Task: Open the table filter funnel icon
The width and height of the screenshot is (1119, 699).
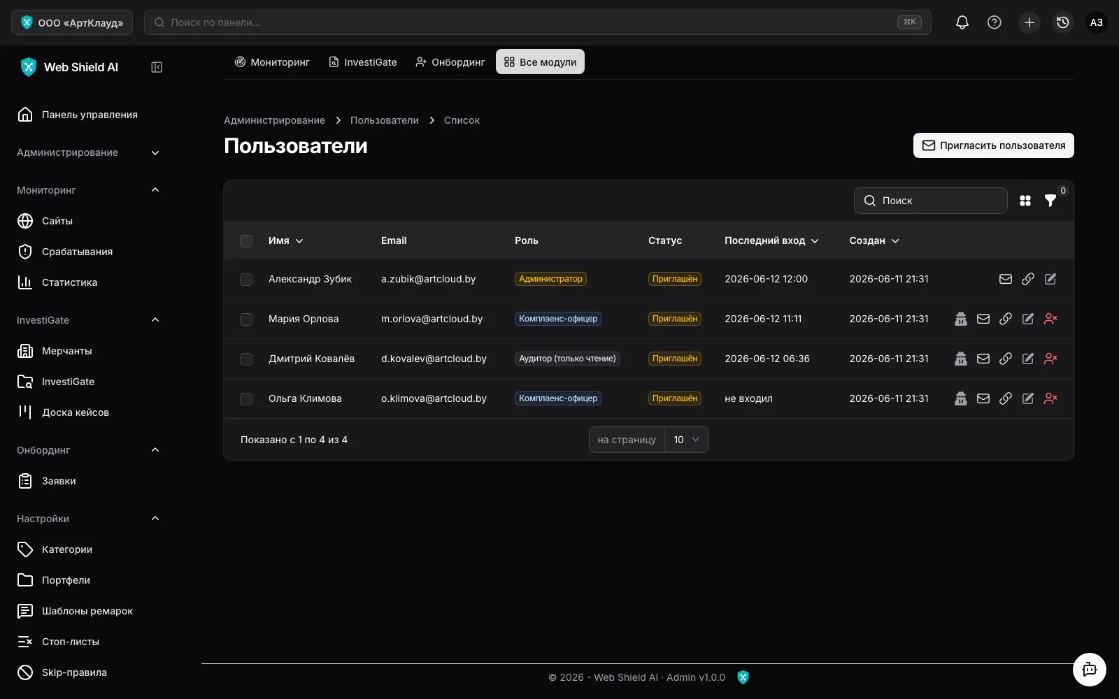Action: (1050, 201)
